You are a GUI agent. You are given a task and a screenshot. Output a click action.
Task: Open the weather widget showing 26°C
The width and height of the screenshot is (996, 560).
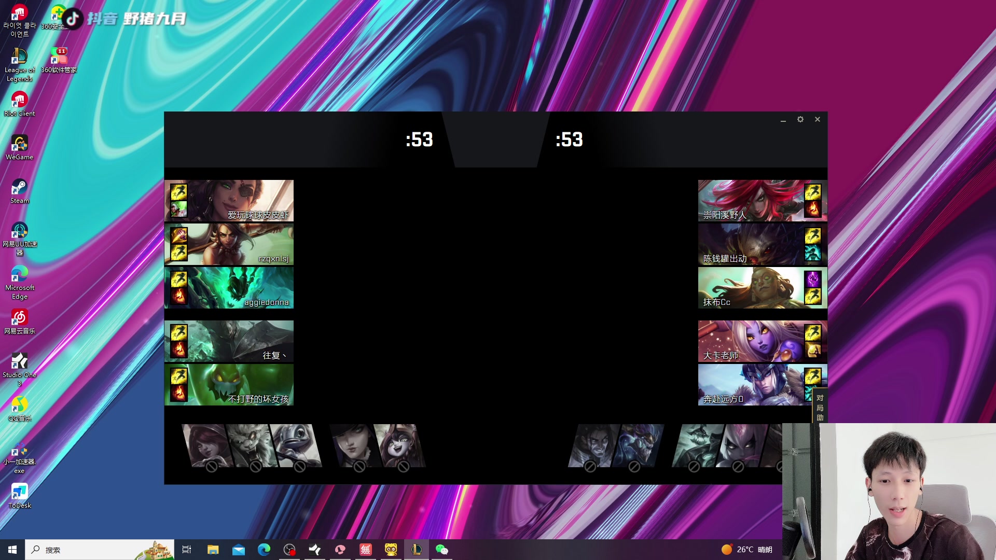(x=747, y=550)
